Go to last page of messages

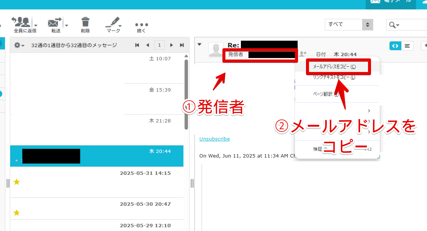coord(182,45)
